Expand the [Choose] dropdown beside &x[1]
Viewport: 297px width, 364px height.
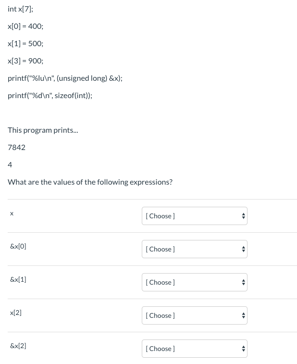[194, 282]
